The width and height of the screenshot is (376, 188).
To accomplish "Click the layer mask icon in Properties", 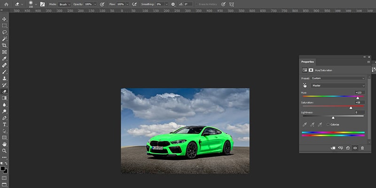I will click(311, 70).
